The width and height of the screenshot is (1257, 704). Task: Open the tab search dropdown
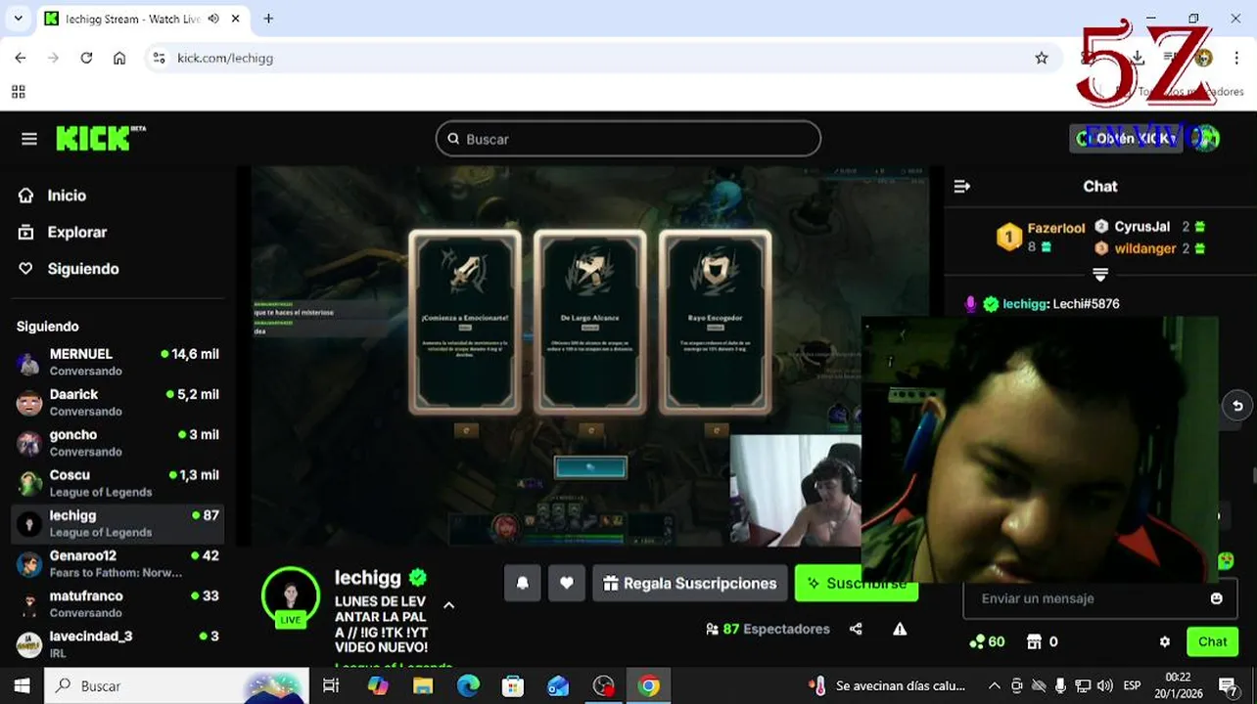[18, 19]
